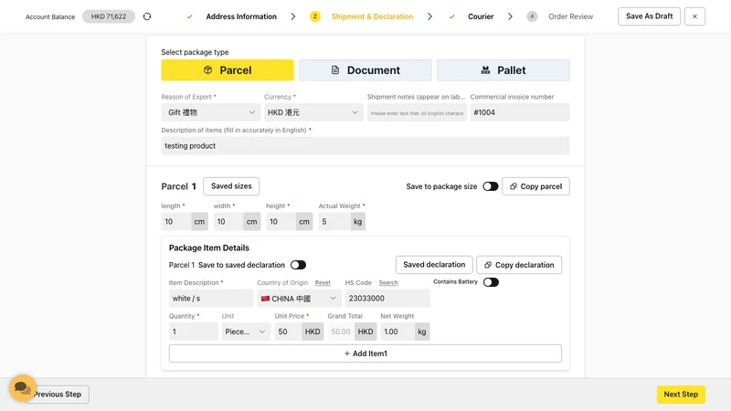
Task: Click Quantity input field
Action: tap(194, 332)
